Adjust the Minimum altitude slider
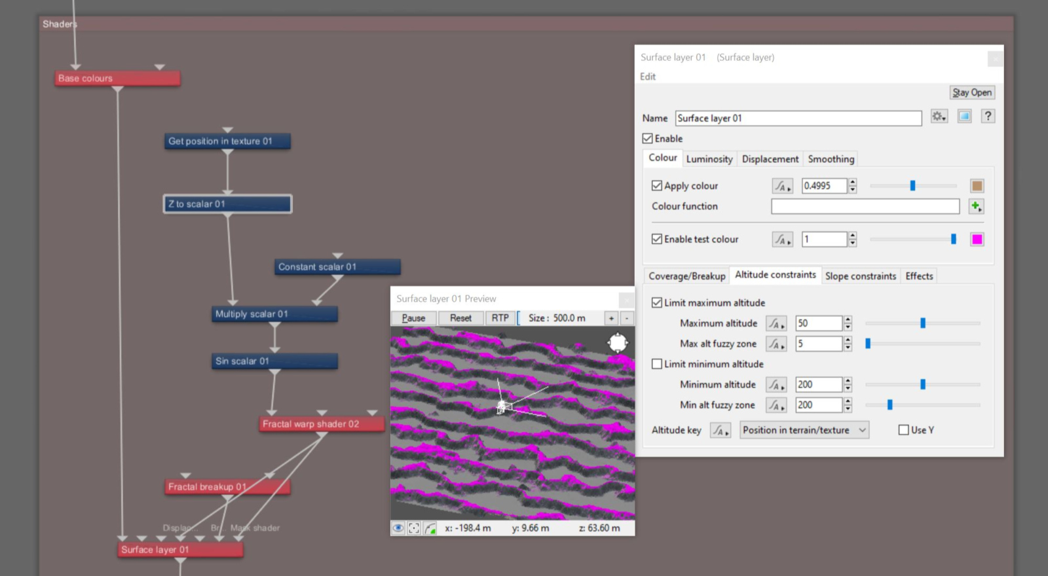Image resolution: width=1048 pixels, height=576 pixels. click(922, 385)
